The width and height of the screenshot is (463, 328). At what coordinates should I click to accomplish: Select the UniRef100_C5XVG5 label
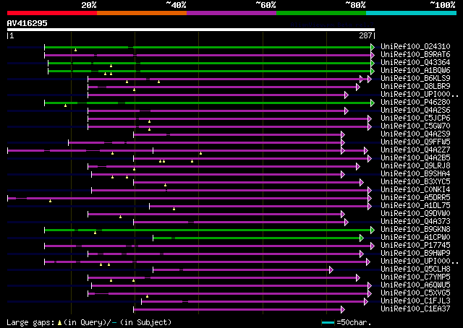tap(415, 293)
